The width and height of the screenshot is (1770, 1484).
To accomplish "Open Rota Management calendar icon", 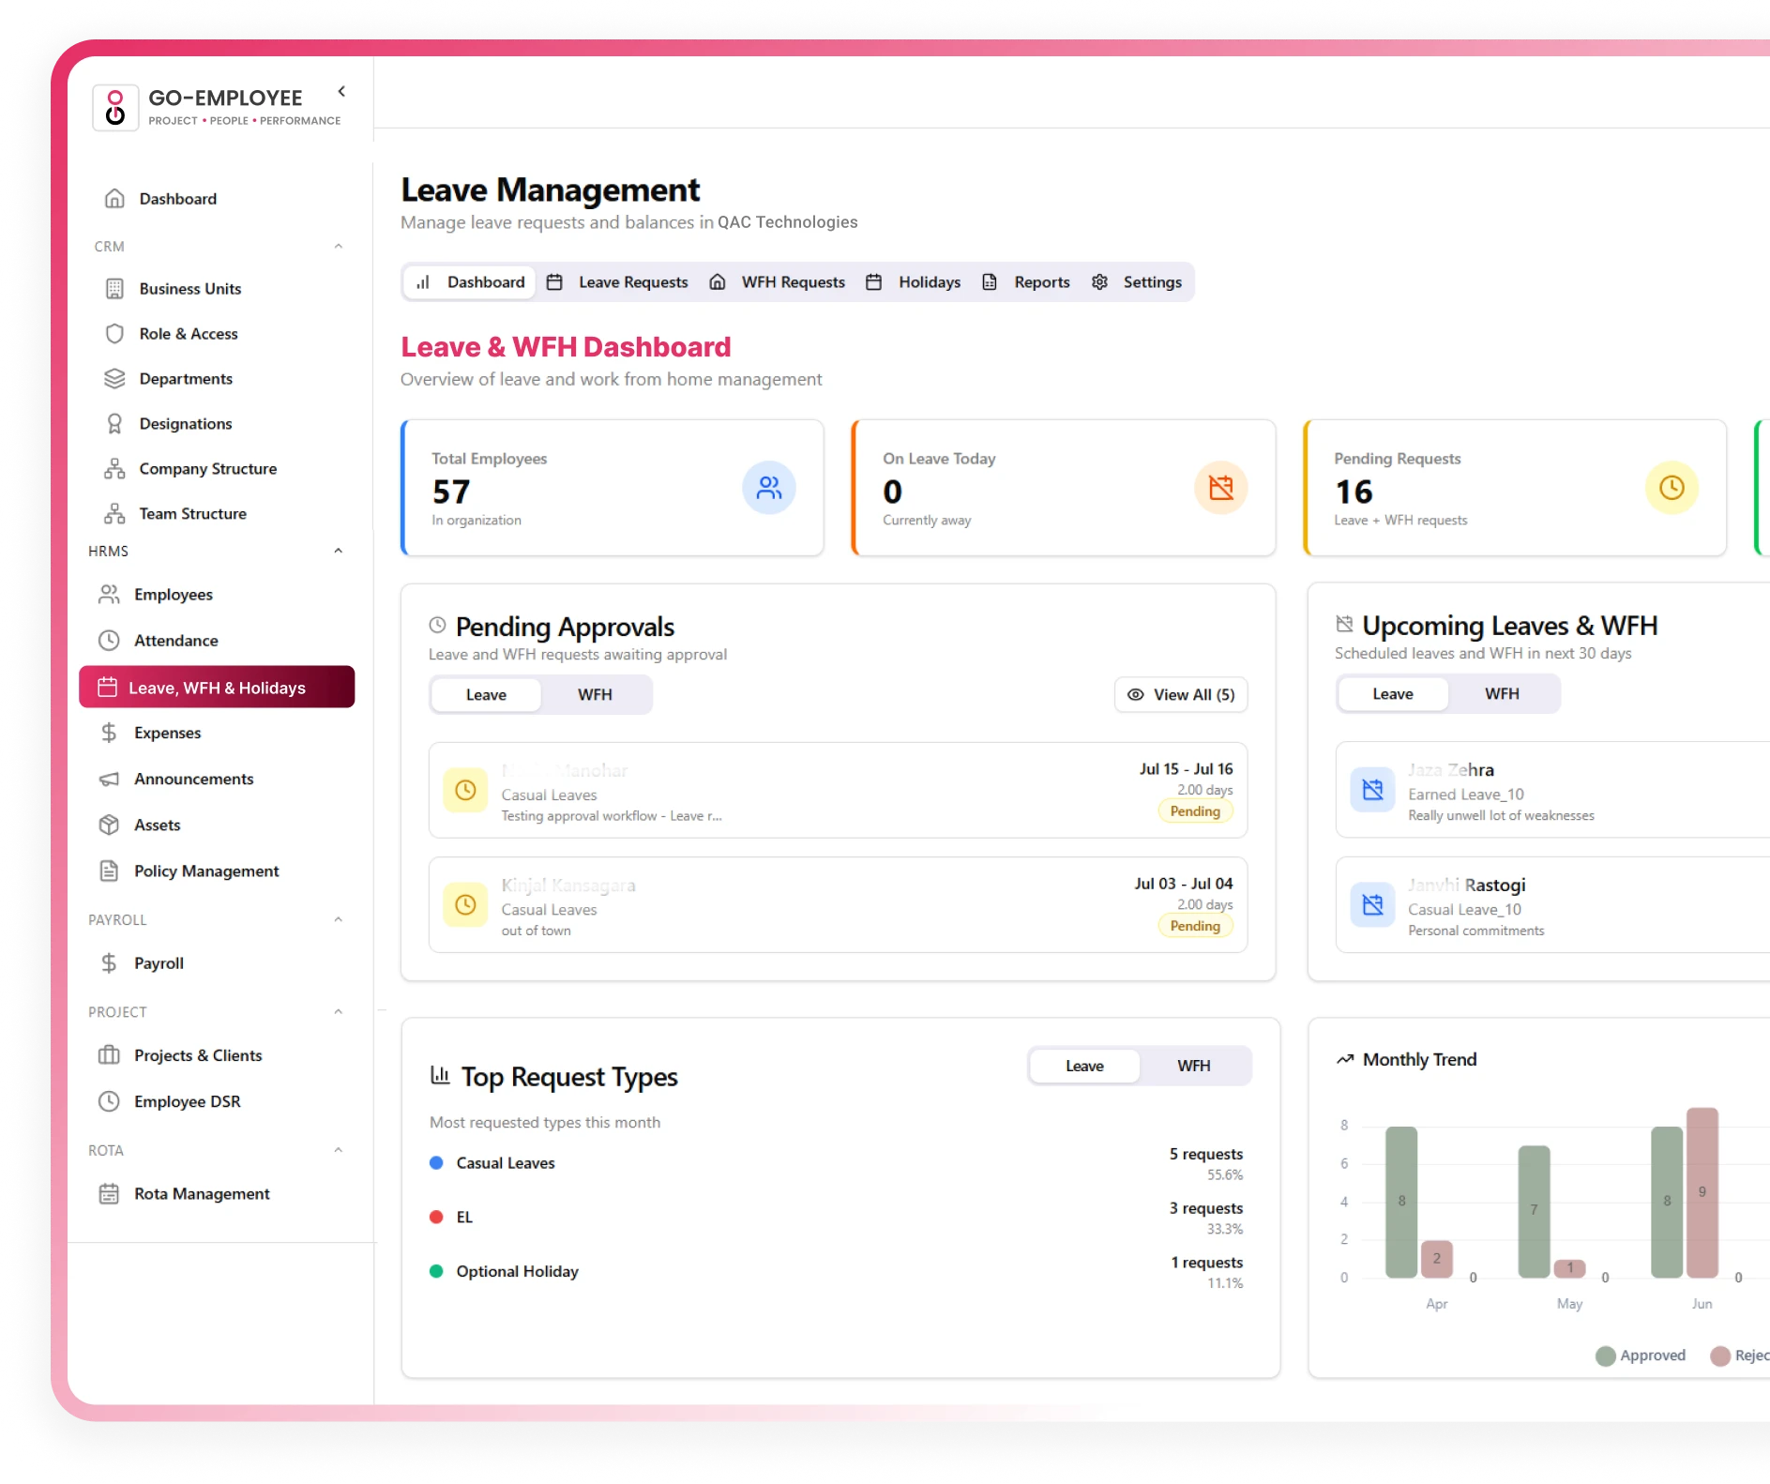I will pos(109,1194).
